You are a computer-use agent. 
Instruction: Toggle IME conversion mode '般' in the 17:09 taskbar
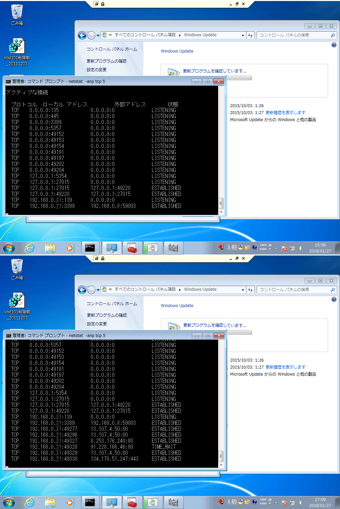point(234,502)
